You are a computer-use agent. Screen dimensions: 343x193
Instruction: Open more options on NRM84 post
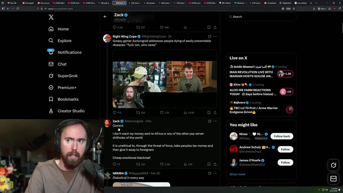tap(215, 173)
